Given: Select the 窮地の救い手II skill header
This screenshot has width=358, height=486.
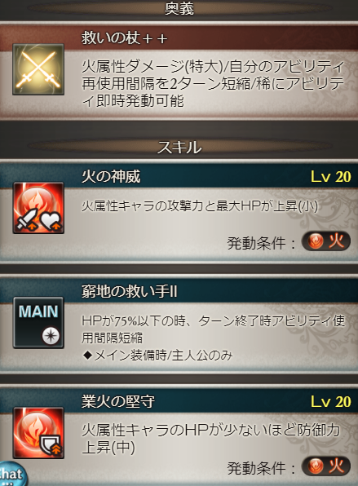Looking at the screenshot, I should pyautogui.click(x=179, y=291).
